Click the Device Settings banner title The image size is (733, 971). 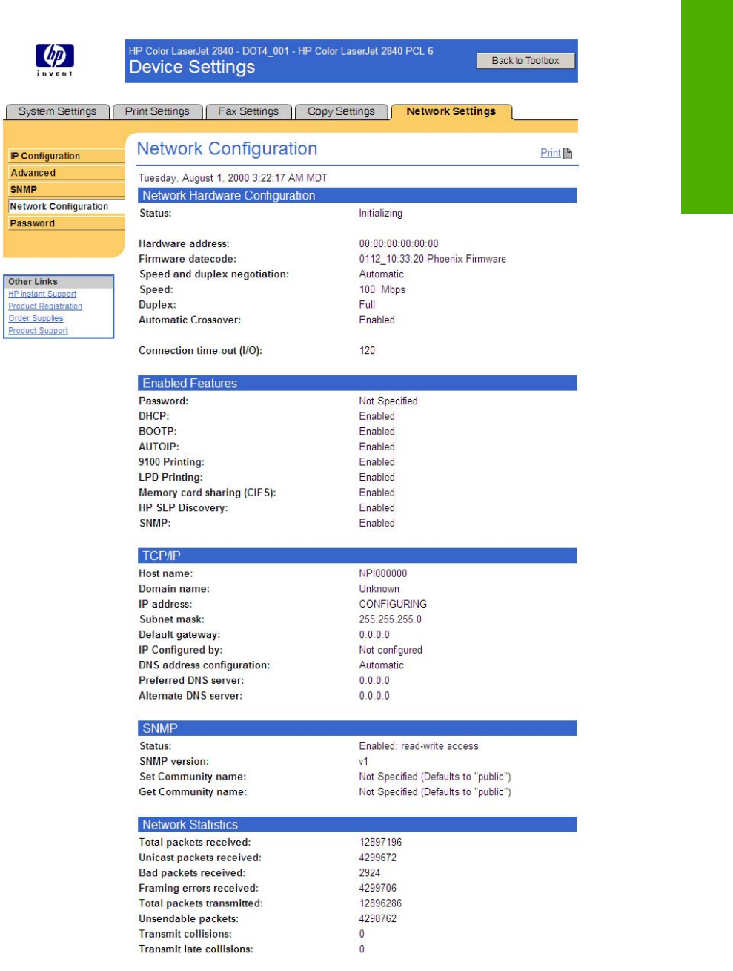(x=192, y=68)
